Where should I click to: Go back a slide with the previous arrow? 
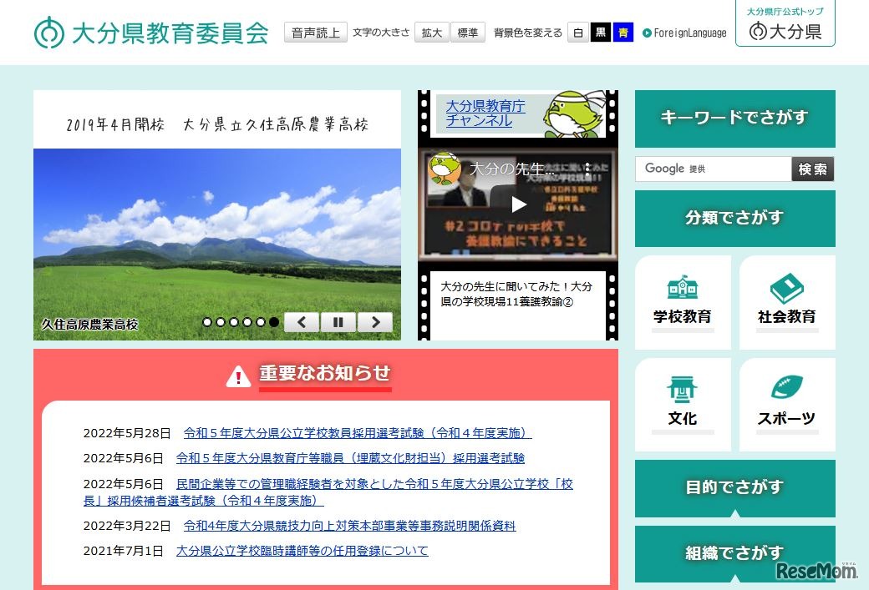click(x=301, y=321)
